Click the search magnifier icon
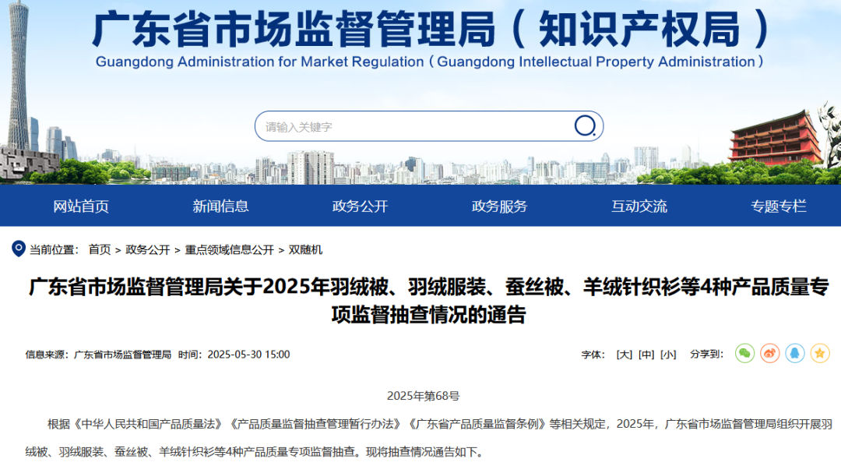 [585, 126]
